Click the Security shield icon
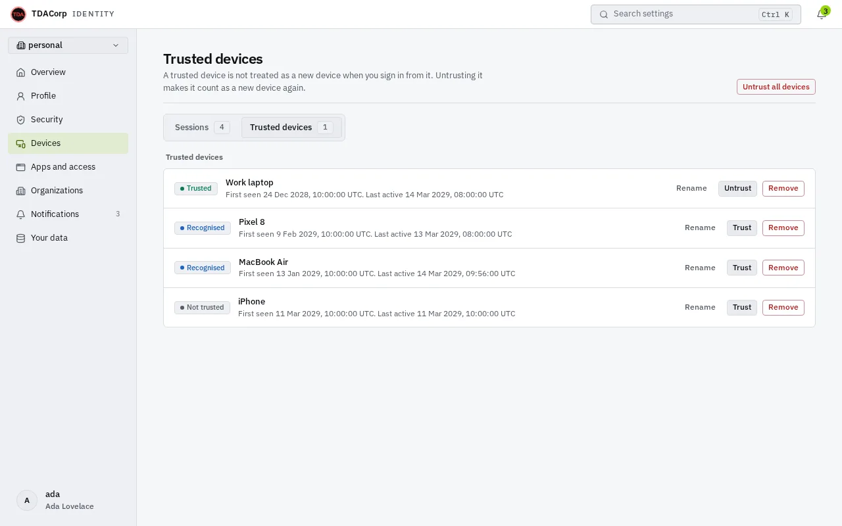The width and height of the screenshot is (842, 526). coord(20,120)
